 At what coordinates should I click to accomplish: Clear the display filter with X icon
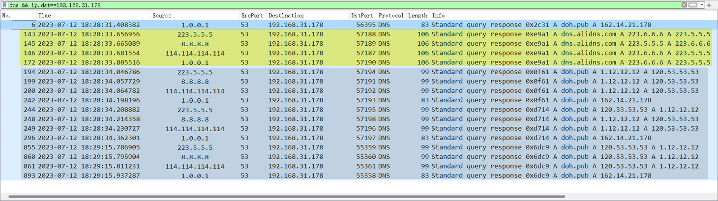(x=684, y=5)
